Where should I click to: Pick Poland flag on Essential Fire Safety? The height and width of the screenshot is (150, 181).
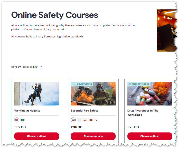(85, 120)
